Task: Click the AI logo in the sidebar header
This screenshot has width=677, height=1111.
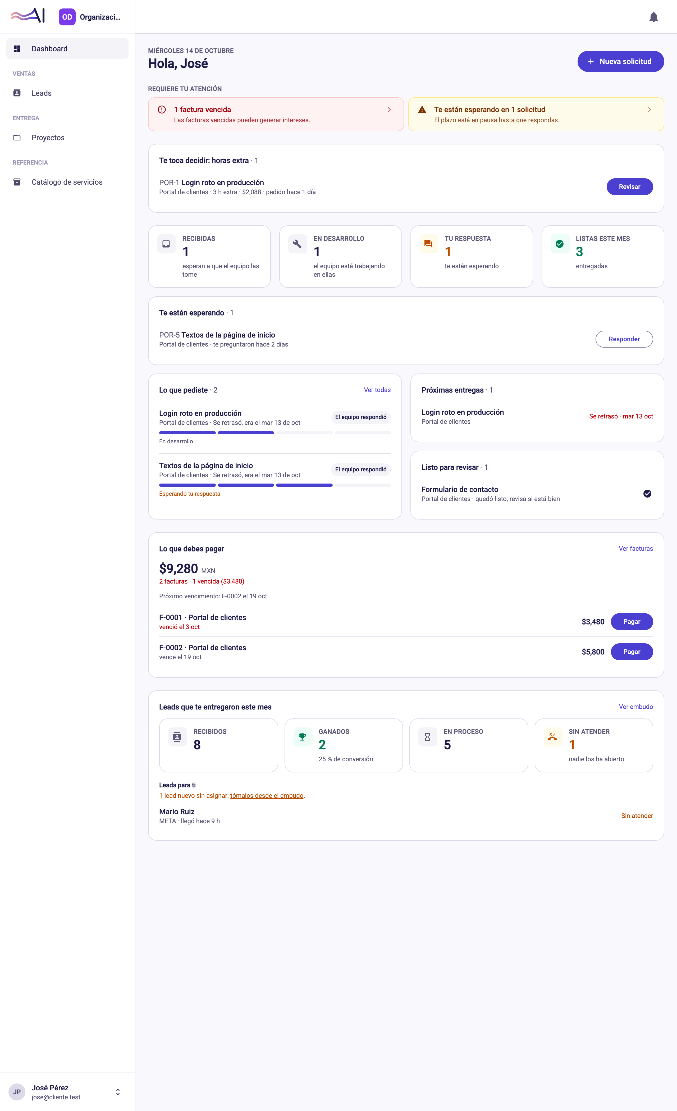Action: tap(28, 16)
